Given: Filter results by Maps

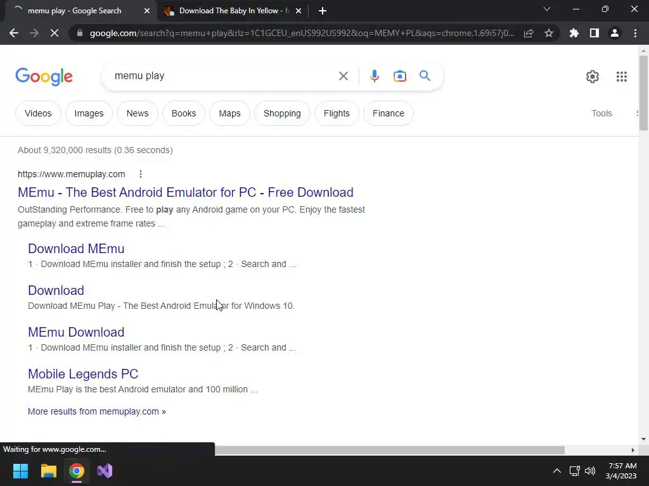Looking at the screenshot, I should (229, 113).
